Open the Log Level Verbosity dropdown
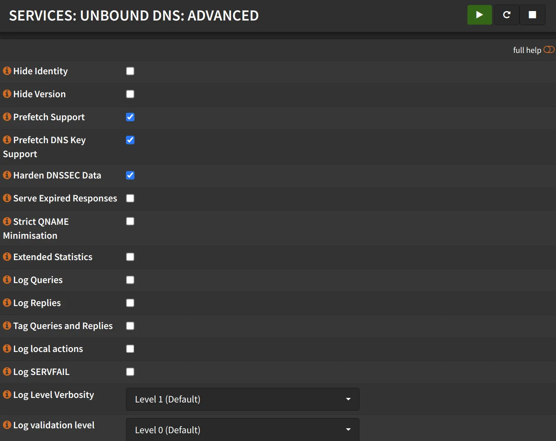The image size is (556, 441). 242,399
